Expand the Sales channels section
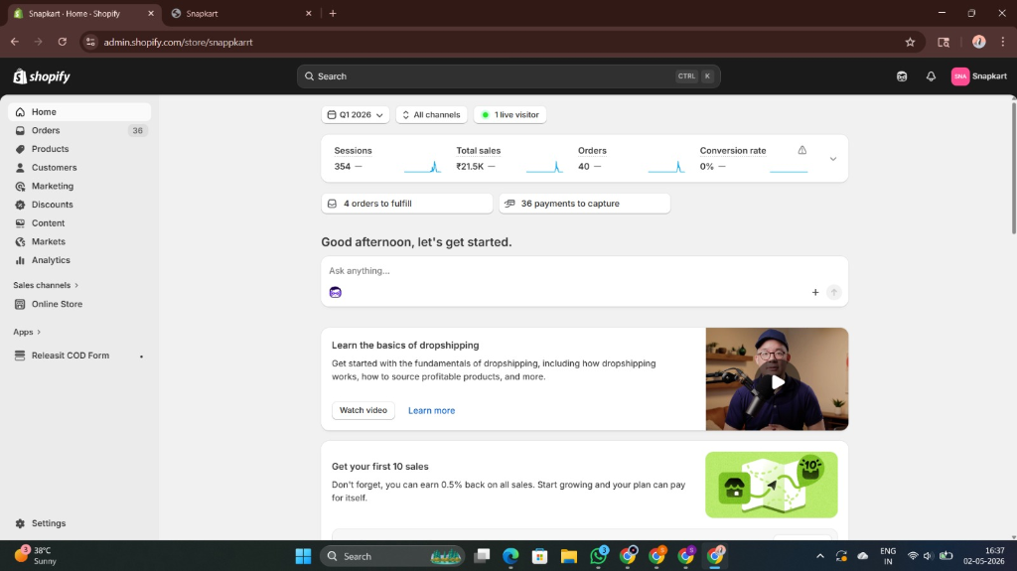This screenshot has width=1017, height=571. (46, 285)
